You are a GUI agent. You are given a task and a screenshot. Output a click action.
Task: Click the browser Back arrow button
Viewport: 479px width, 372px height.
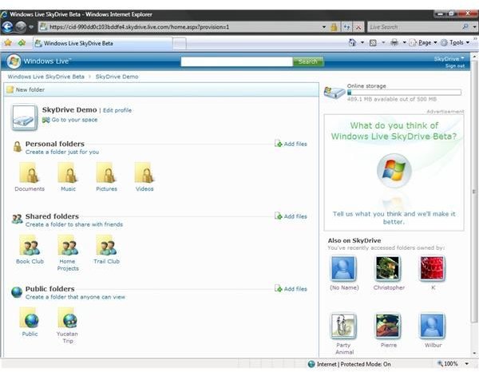point(7,27)
